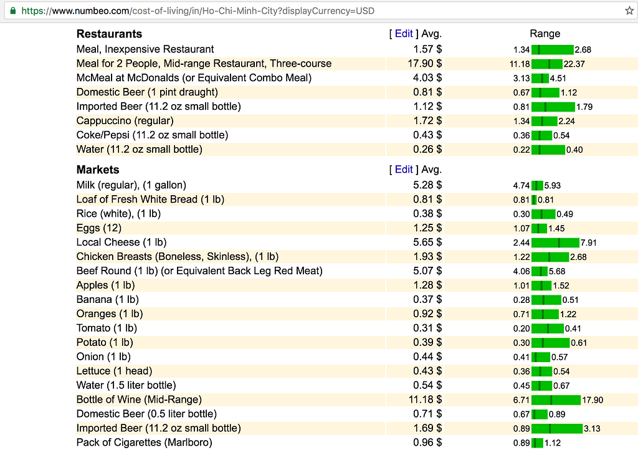
Task: Click Onion (1 lb) label
Action: pos(103,357)
